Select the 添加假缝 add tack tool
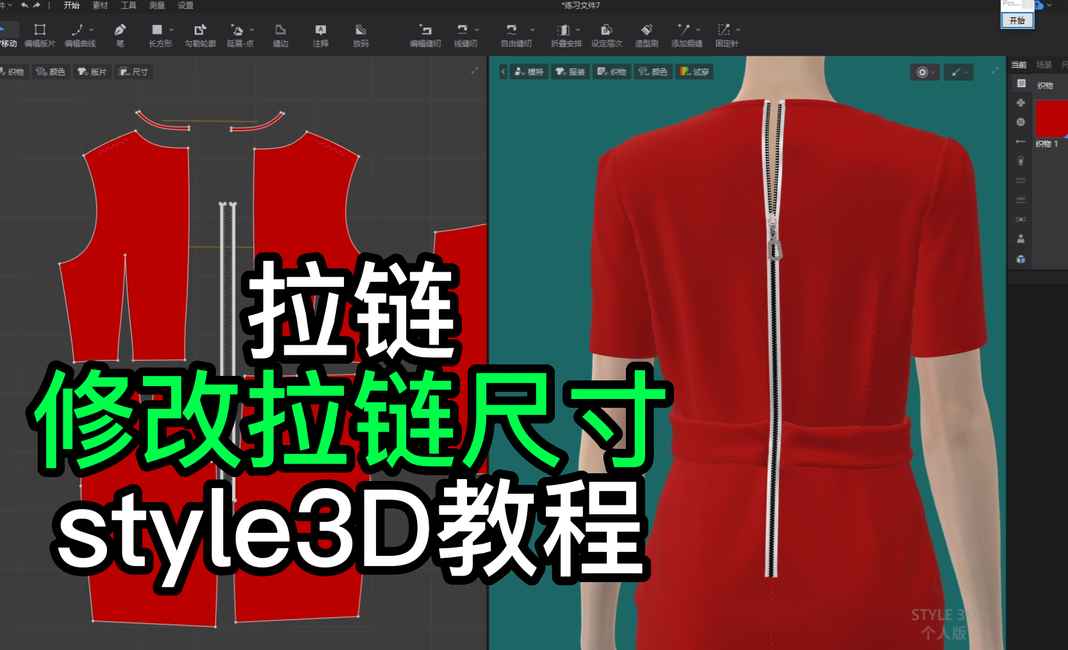The width and height of the screenshot is (1068, 650). click(687, 35)
